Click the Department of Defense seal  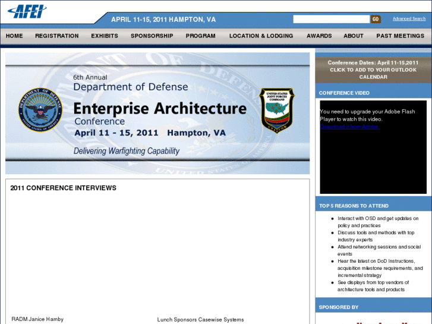pos(40,110)
